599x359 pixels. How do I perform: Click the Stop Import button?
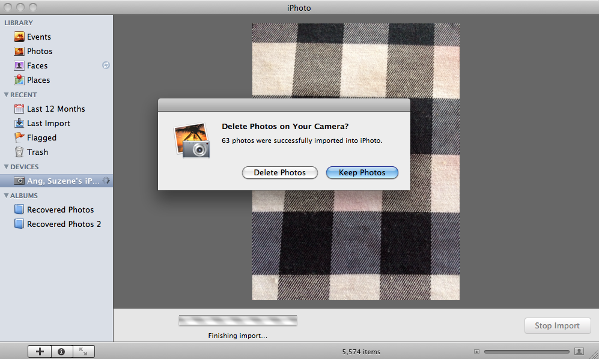coord(558,326)
